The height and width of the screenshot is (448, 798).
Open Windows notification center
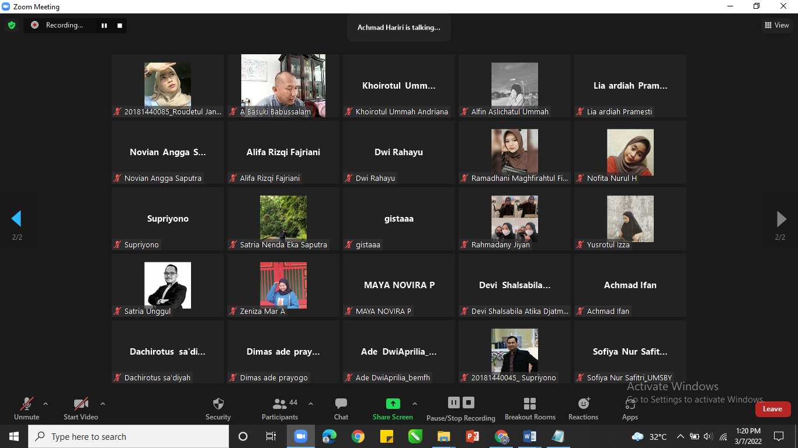coord(779,436)
